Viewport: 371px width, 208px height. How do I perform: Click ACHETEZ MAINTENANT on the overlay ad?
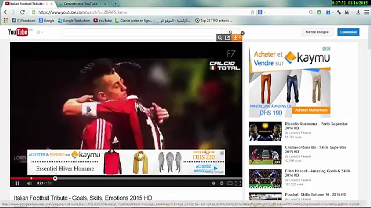pos(206,169)
